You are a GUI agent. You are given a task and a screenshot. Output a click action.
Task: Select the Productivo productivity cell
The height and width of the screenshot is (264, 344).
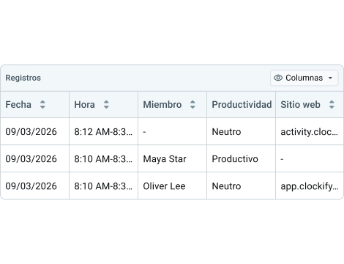click(x=241, y=158)
